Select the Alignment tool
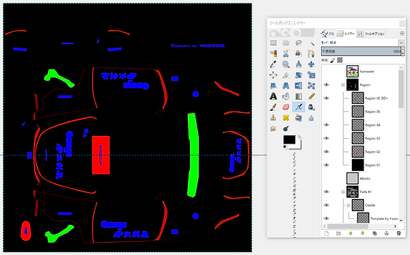The width and height of the screenshot is (410, 255). 273,75
